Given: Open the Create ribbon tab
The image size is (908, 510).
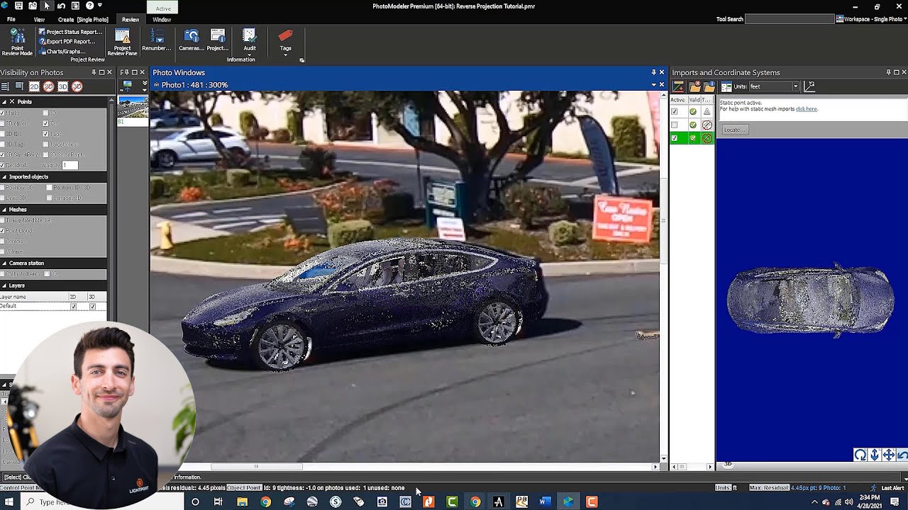Looking at the screenshot, I should tap(83, 20).
